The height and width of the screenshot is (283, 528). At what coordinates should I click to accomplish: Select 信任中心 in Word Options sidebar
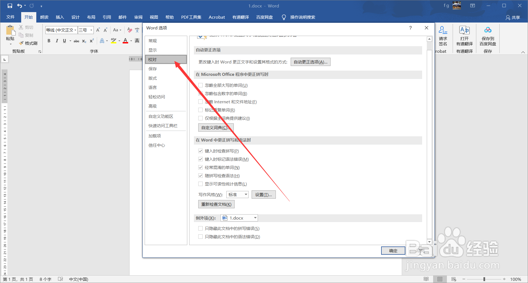166,145
